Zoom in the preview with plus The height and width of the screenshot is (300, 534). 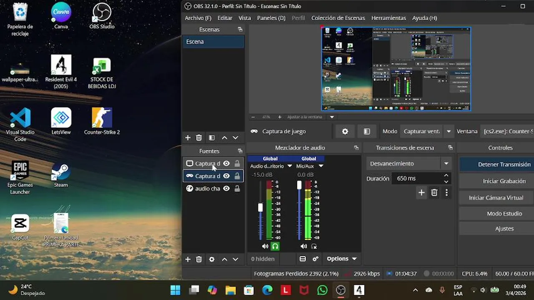[x=280, y=117]
